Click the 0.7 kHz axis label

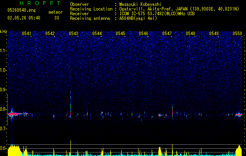point(4,129)
